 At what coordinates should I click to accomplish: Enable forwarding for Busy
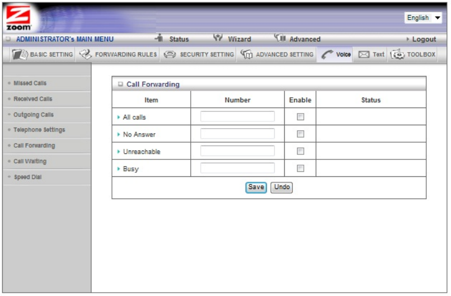click(x=300, y=168)
